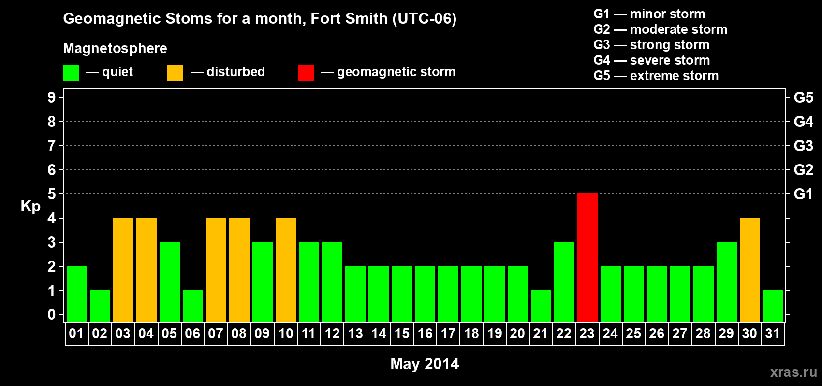Screen dimensions: 822x386
Task: Click the G3 label on right axis
Action: [804, 146]
